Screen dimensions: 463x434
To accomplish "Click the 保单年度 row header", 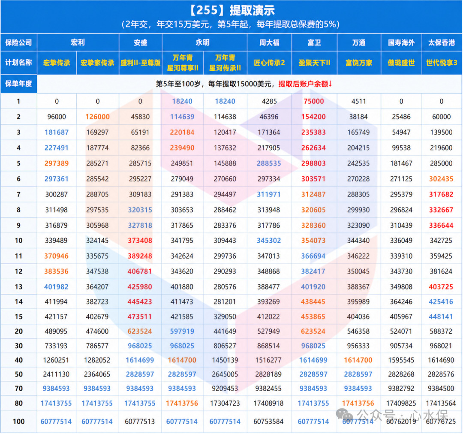I will click(18, 84).
